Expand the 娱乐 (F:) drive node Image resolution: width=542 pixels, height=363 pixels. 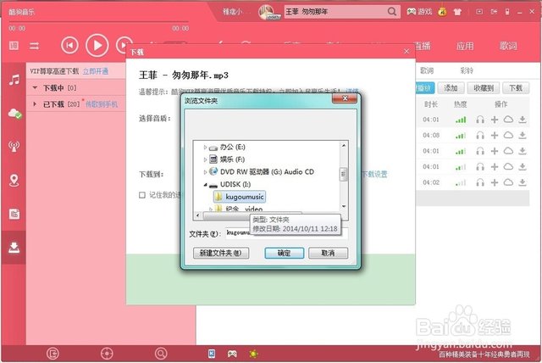coord(205,159)
